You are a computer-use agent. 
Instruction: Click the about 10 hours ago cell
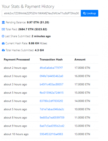tap(16, 134)
